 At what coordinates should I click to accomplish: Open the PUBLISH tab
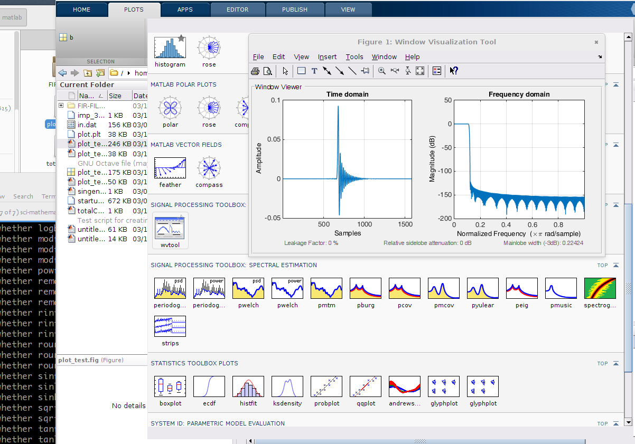click(x=295, y=10)
